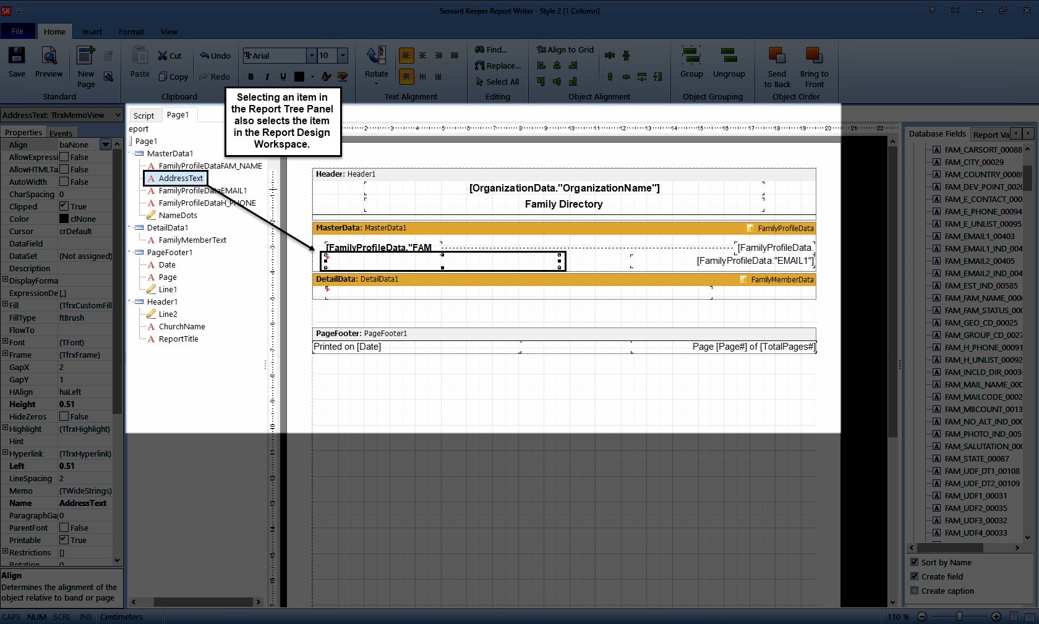This screenshot has height=624, width=1039.
Task: Enable the Create caption checkbox
Action: [914, 591]
